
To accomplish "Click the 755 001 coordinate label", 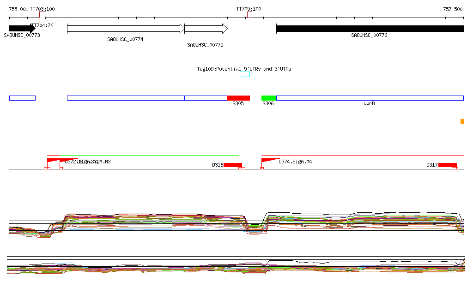I will (x=19, y=9).
